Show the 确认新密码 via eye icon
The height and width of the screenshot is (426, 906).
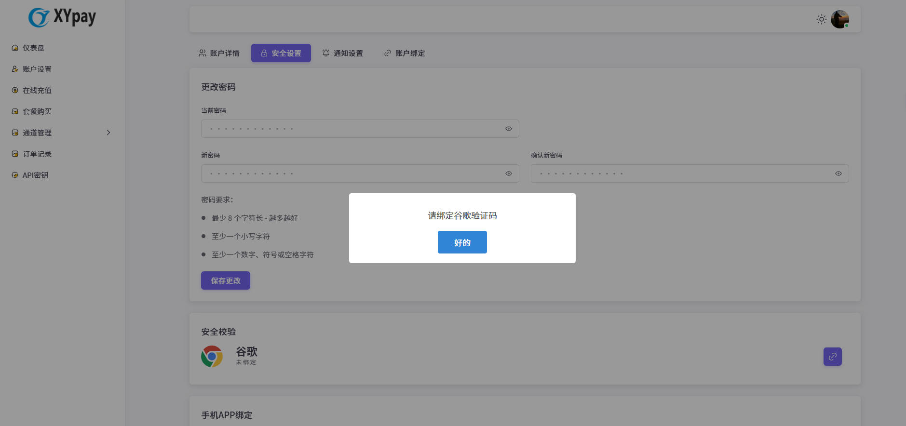pyautogui.click(x=838, y=173)
